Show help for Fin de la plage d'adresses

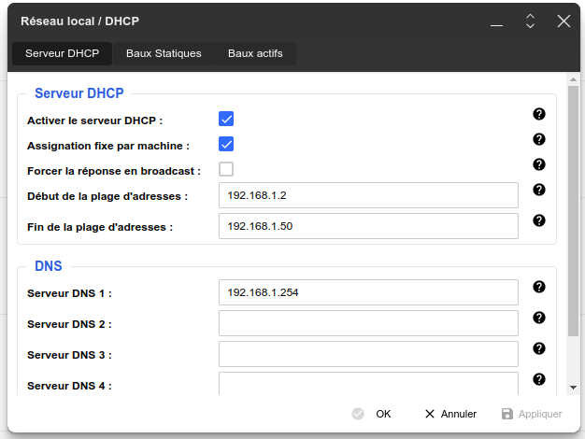538,220
